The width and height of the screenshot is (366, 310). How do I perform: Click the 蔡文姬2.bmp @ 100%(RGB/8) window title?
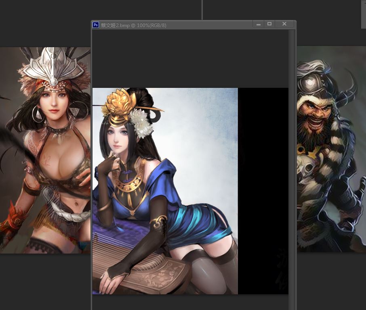[134, 25]
